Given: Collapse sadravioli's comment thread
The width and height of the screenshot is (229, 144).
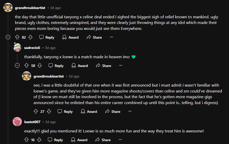Looking at the screenshot, I should (x=17, y=66).
